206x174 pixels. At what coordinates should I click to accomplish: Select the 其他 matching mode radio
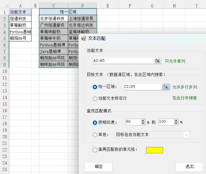[95, 135]
